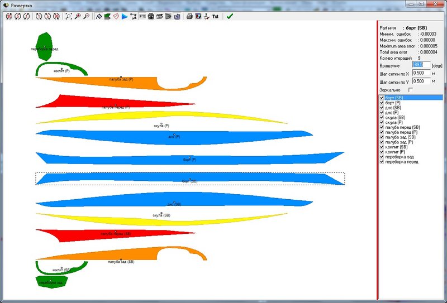447x303 pixels.
Task: Click the Шаг сетки по X field
Action: click(421, 73)
